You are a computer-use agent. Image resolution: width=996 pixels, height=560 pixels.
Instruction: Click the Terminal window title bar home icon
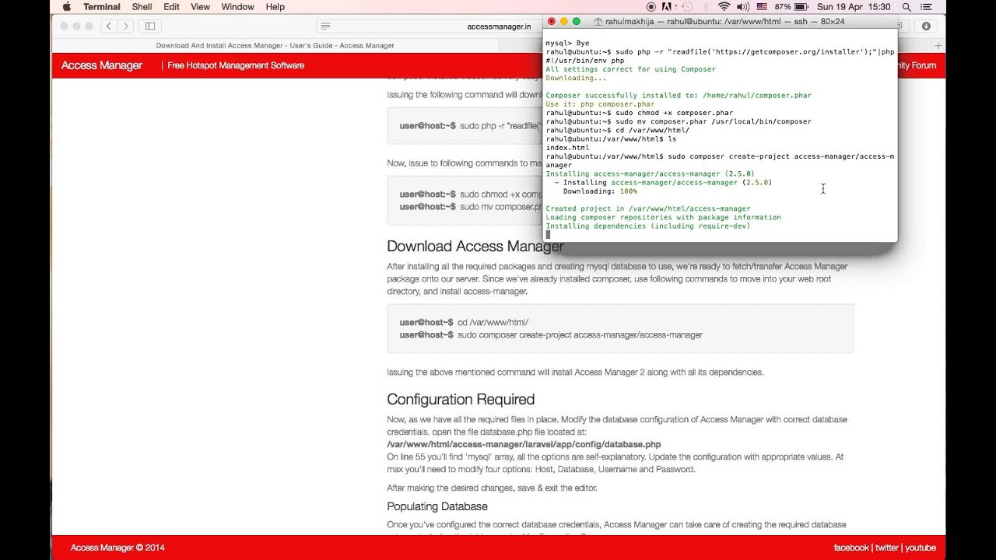tap(598, 22)
